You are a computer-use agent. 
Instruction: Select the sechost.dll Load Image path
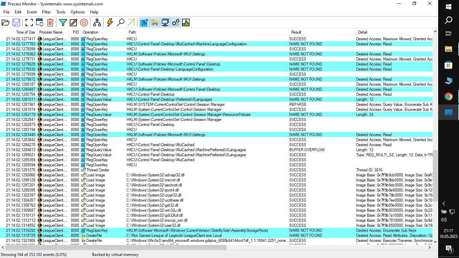tap(154, 185)
